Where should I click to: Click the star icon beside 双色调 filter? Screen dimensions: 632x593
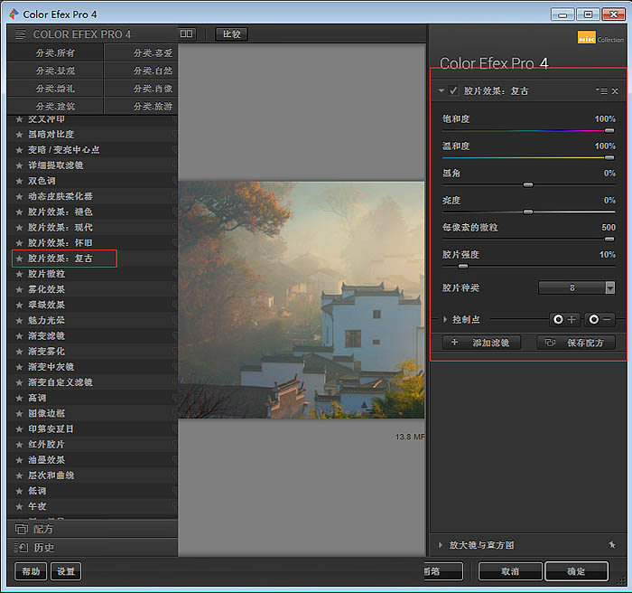pos(19,181)
